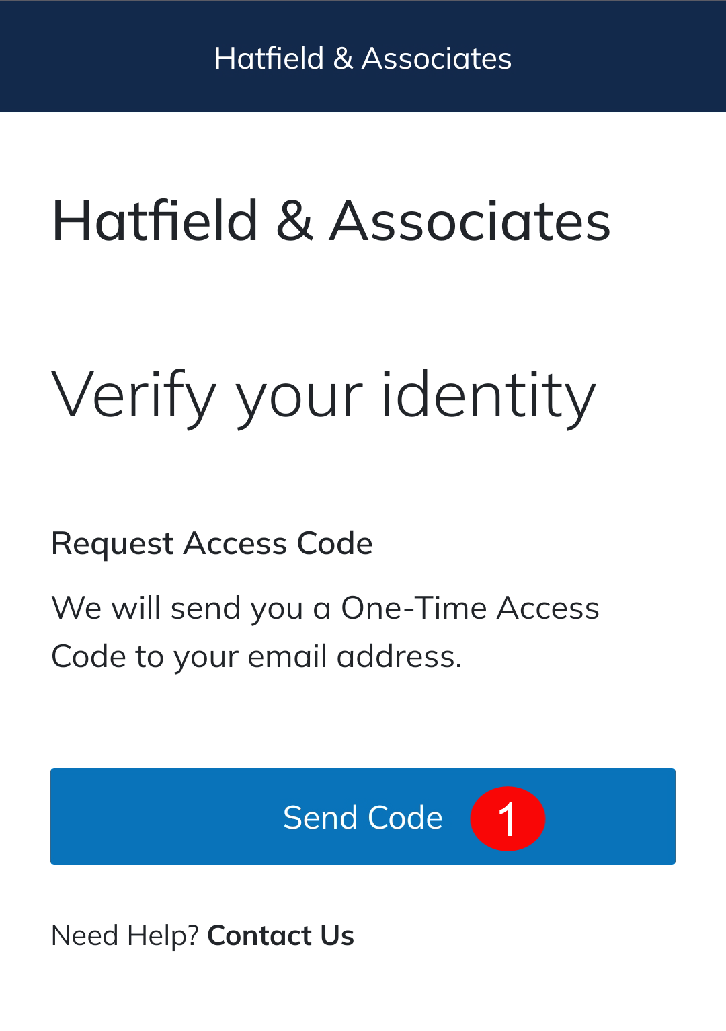This screenshot has height=1031, width=726.
Task: Click the word "Request" in the subheading
Action: pos(112,543)
